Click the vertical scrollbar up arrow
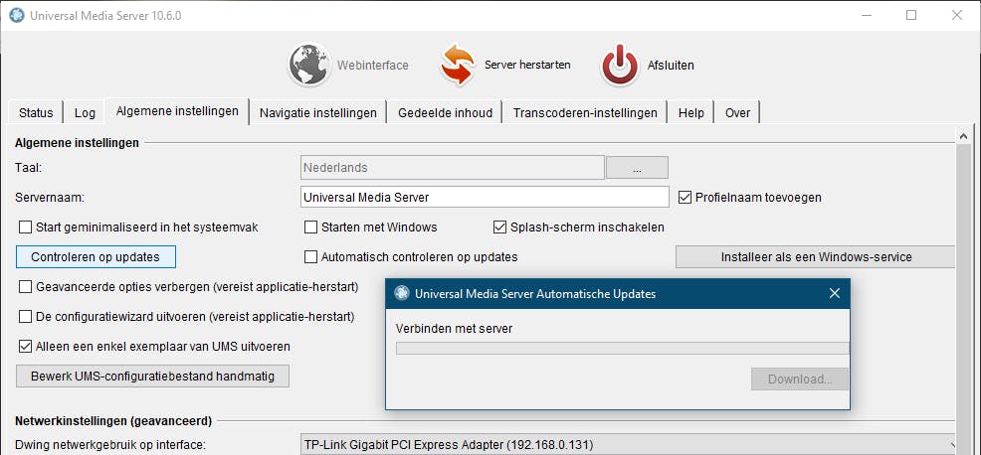981x455 pixels. click(963, 135)
